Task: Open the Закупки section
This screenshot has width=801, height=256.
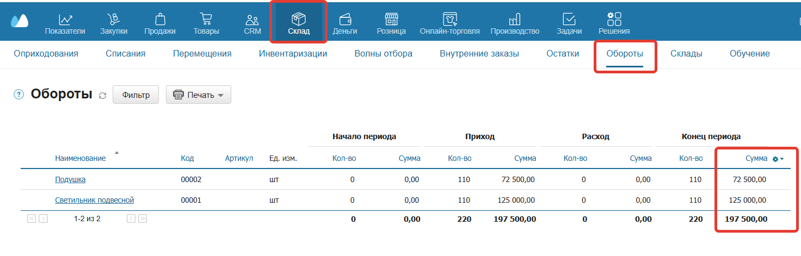Action: (114, 24)
